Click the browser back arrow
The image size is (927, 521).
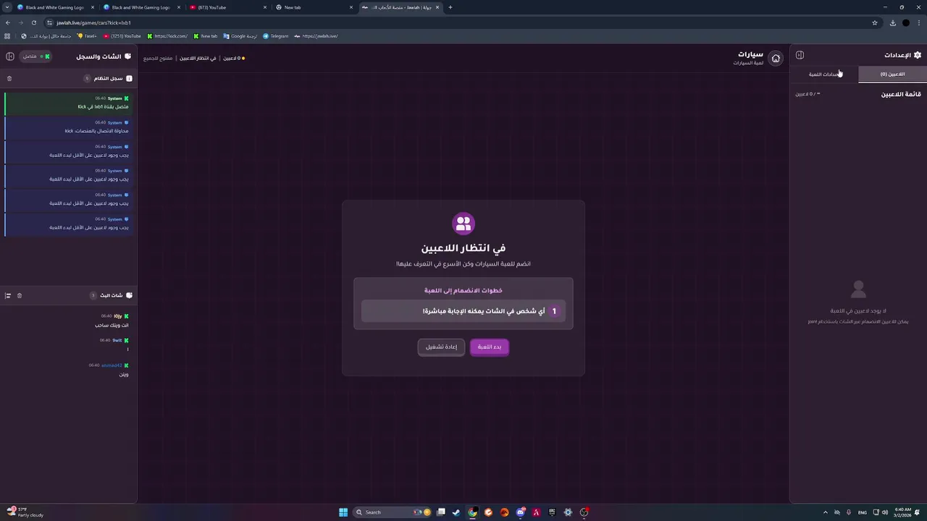[x=8, y=22]
